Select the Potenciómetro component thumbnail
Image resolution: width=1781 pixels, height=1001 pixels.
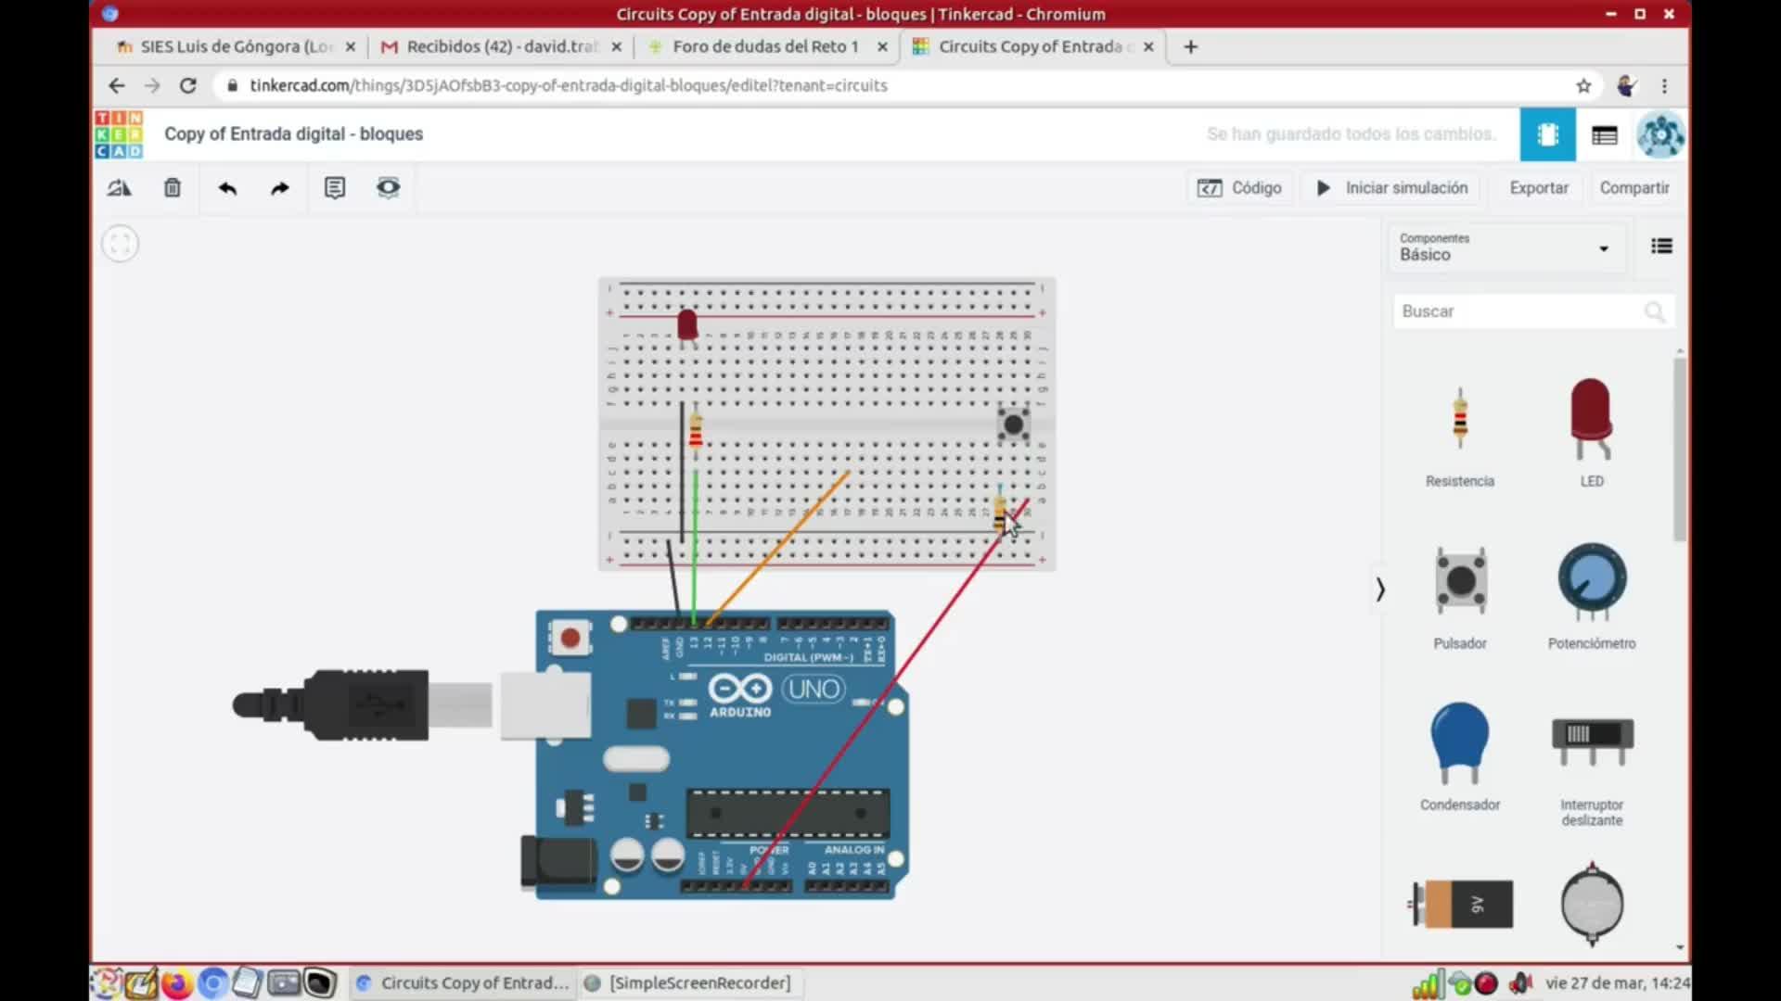[1591, 584]
